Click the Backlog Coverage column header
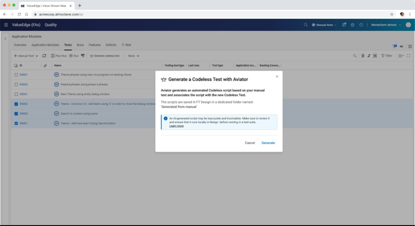 click(270, 65)
